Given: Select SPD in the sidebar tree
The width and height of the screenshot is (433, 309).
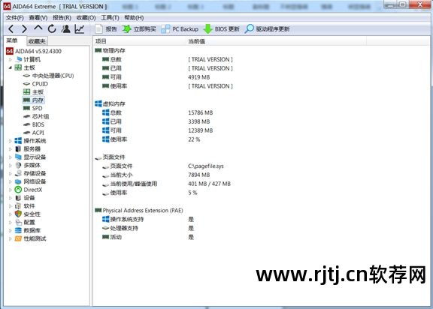Looking at the screenshot, I should coord(37,108).
